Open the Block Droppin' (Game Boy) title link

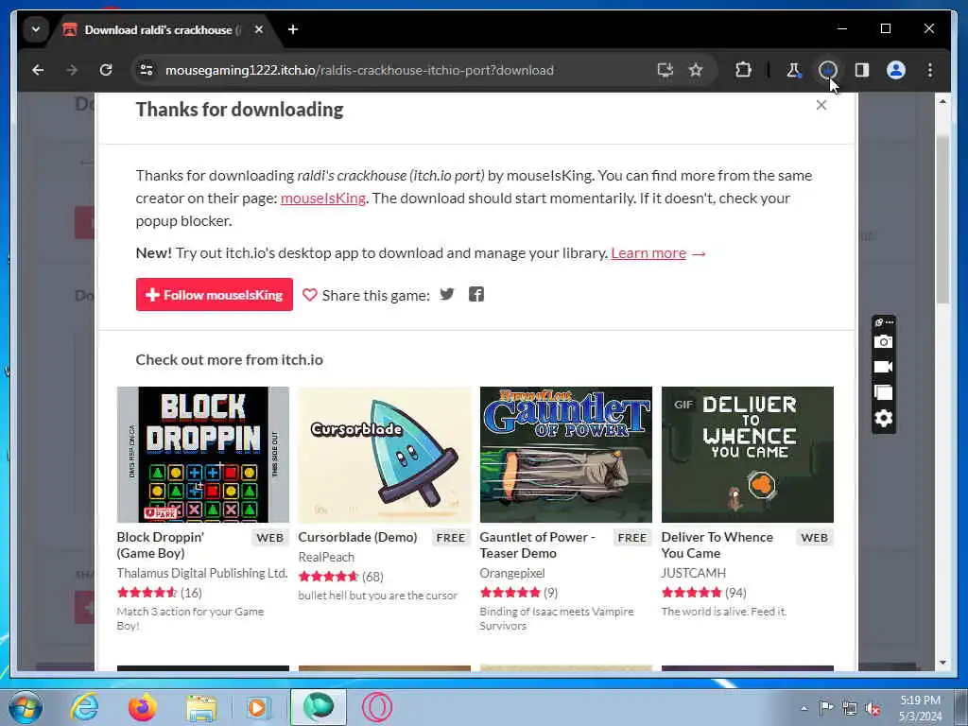(161, 545)
